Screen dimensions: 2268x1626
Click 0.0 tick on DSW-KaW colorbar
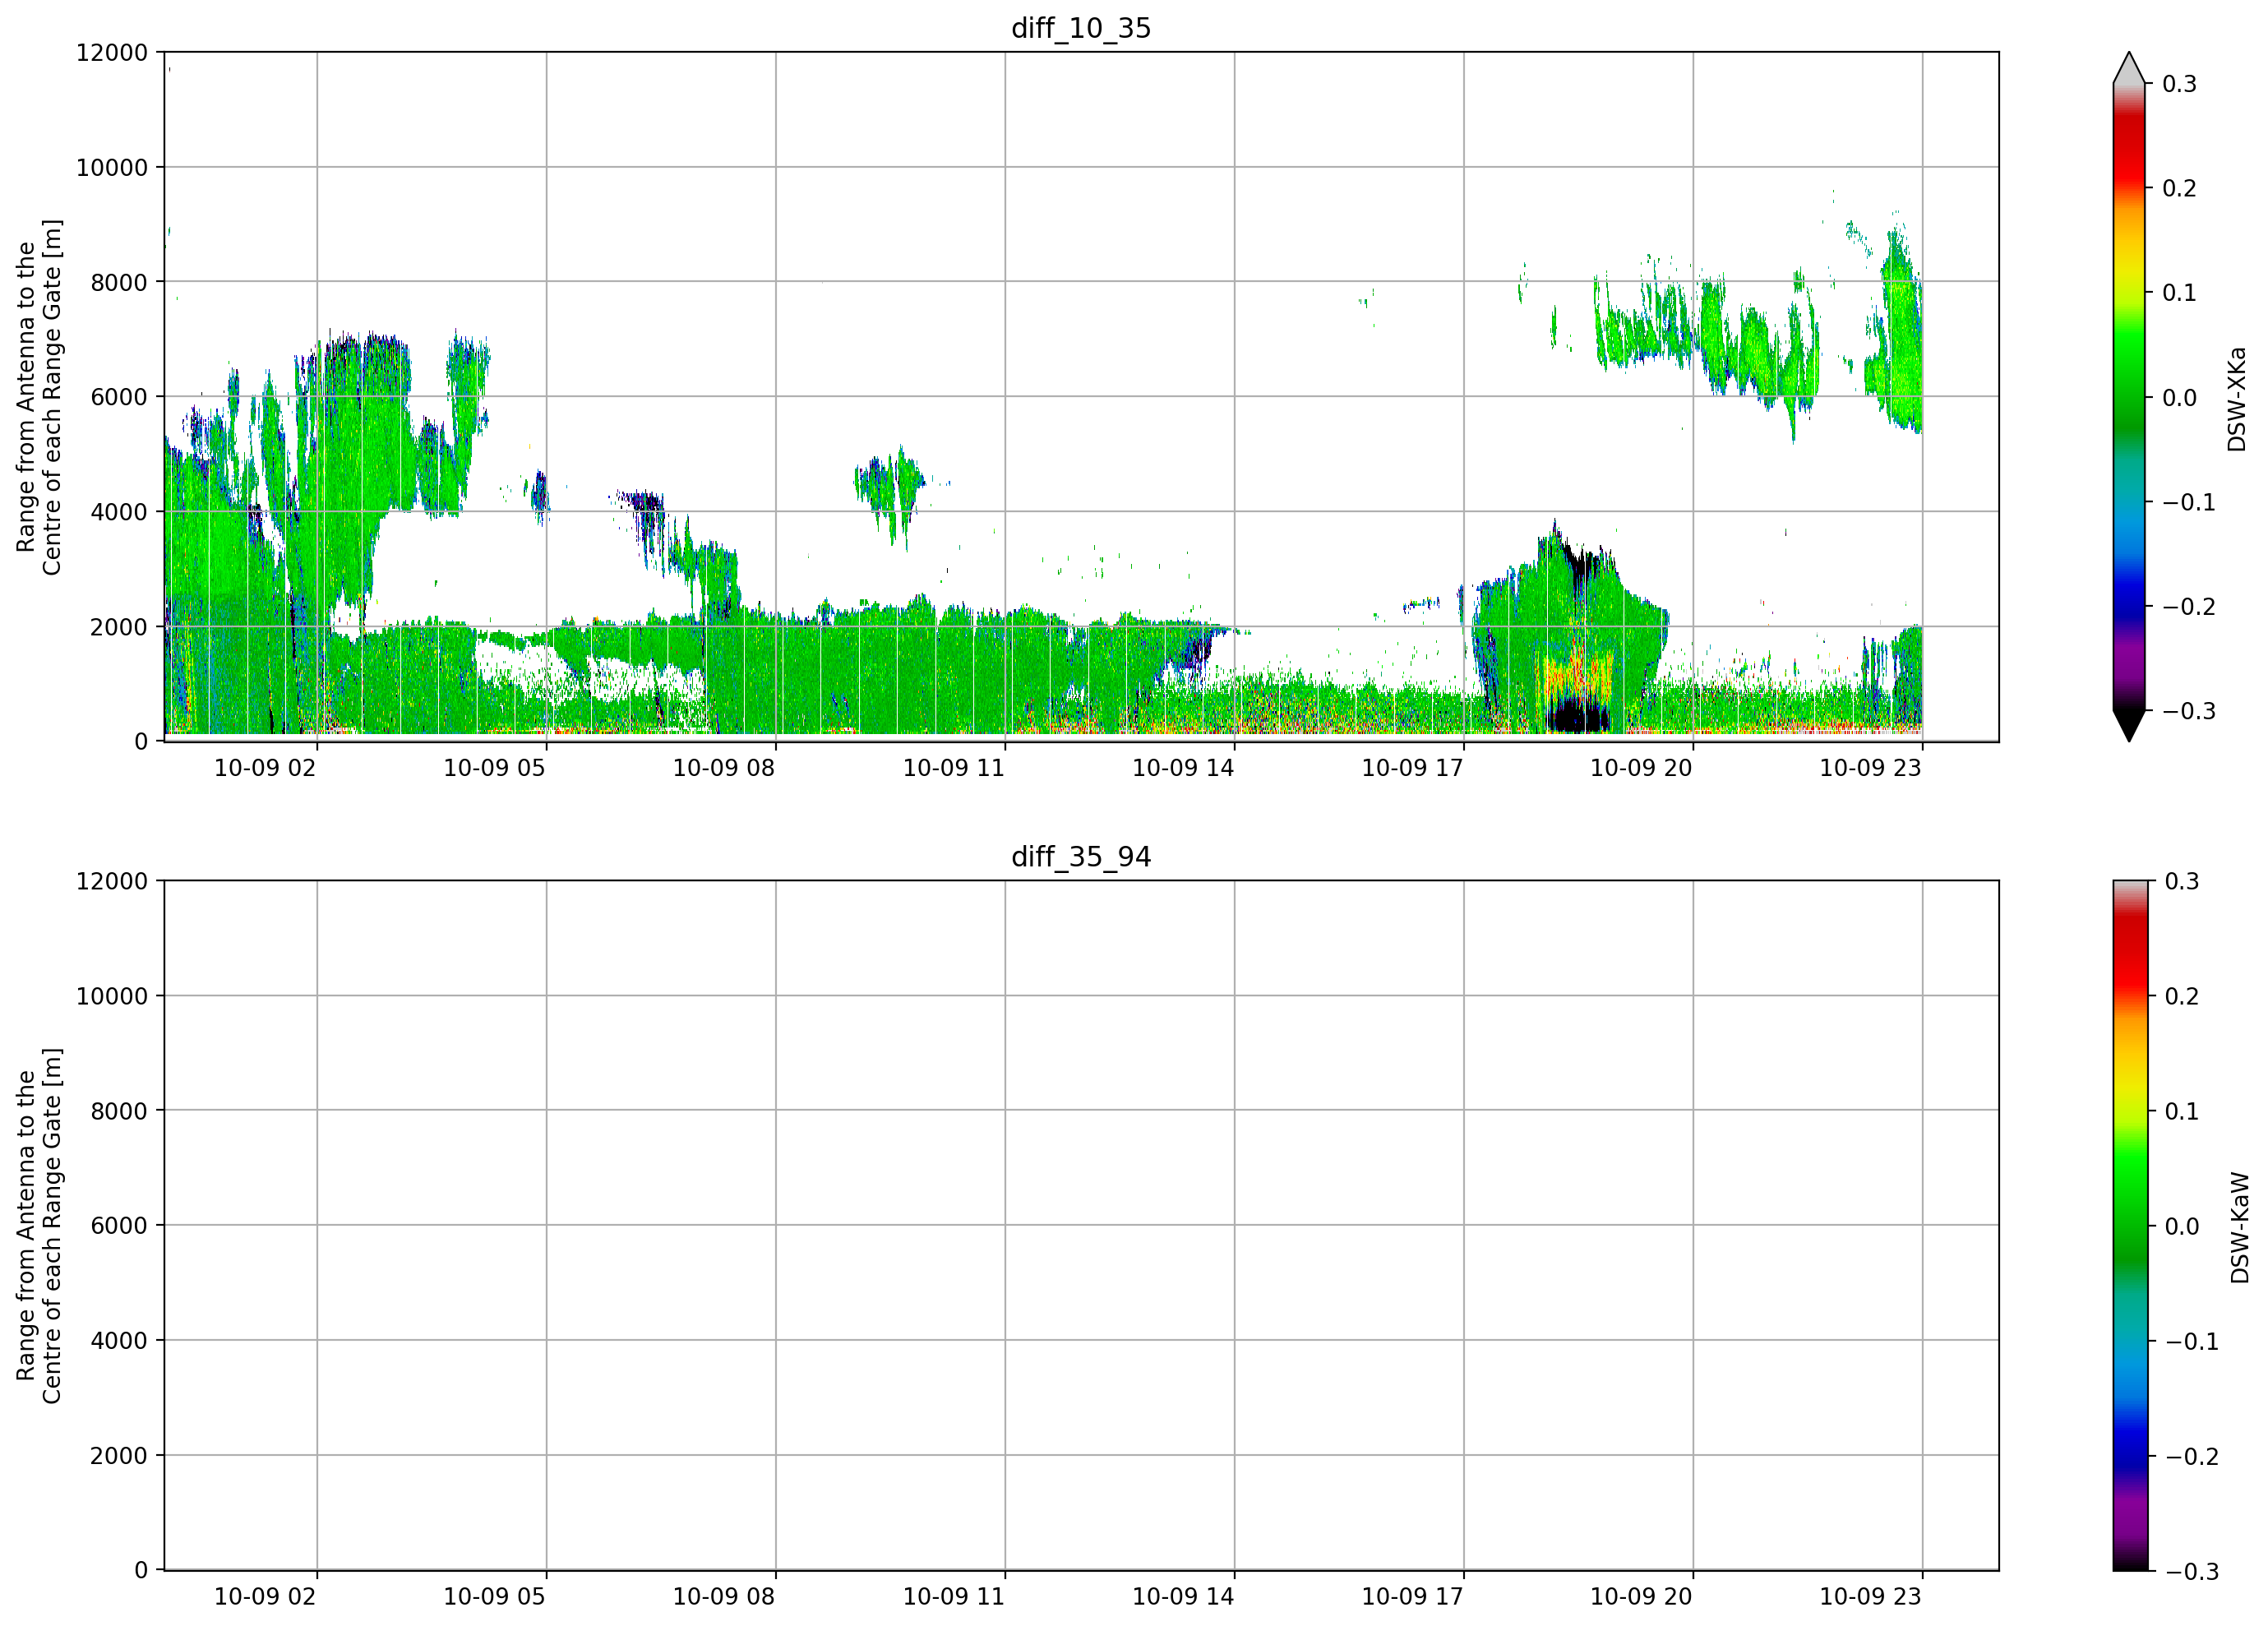coord(2181,1226)
